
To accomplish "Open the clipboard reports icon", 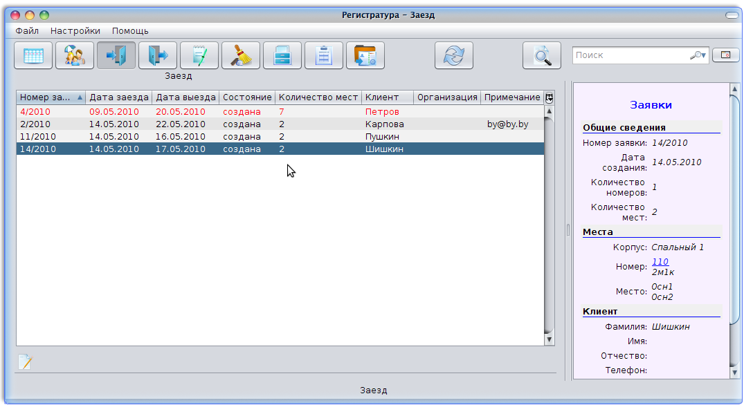I will click(324, 55).
